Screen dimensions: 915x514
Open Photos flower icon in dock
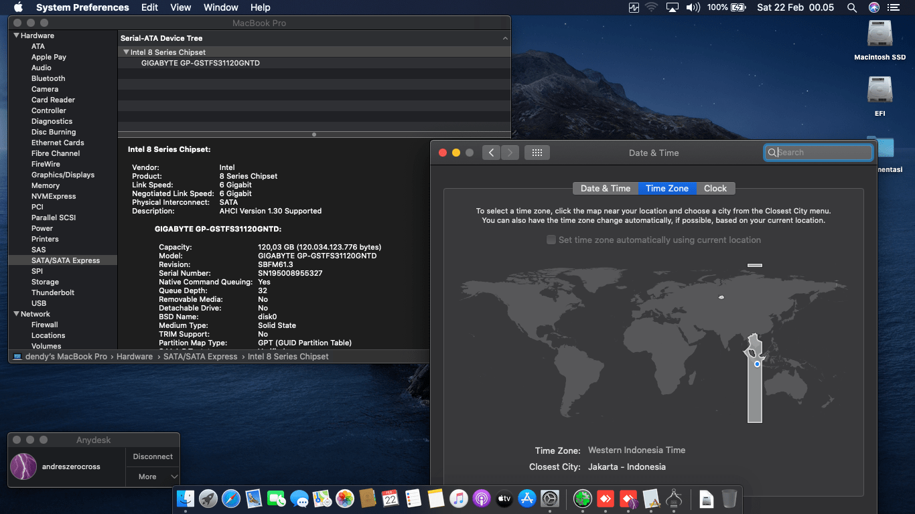pos(345,498)
